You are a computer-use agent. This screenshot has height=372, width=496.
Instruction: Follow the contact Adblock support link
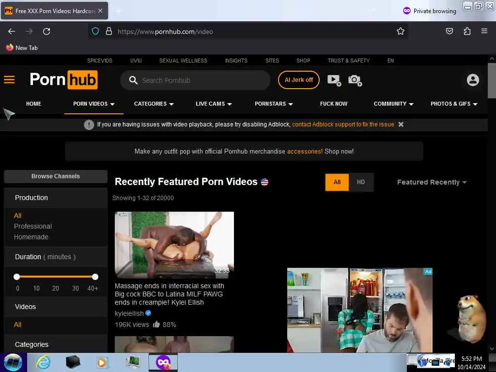coord(343,124)
